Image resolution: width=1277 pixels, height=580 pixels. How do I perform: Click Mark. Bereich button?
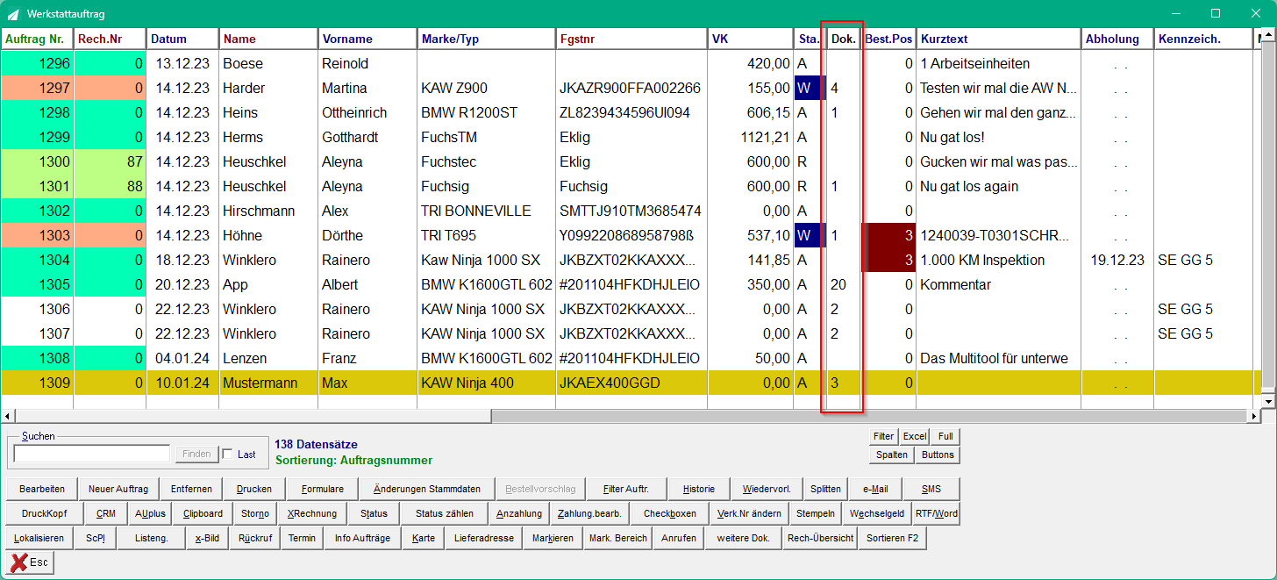point(618,538)
